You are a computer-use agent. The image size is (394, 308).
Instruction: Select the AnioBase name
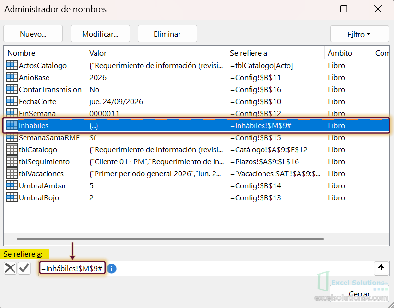[x=34, y=77]
